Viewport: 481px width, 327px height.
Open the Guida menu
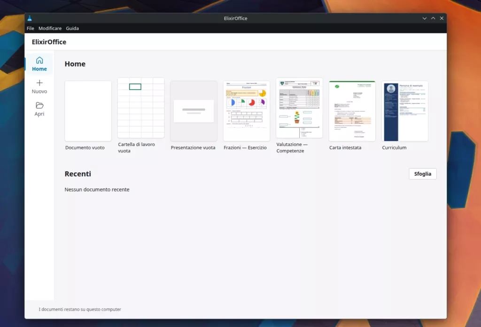(x=72, y=28)
